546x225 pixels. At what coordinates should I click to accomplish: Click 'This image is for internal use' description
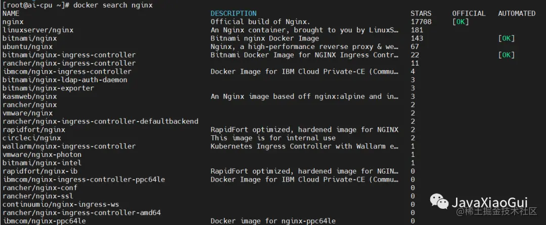tap(273, 138)
